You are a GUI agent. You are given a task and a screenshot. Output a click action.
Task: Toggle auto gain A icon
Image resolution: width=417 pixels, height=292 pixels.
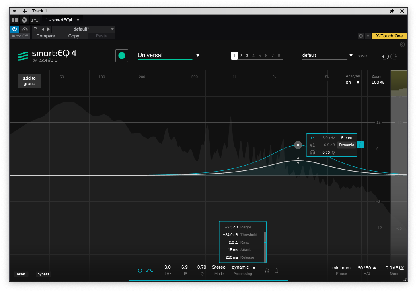point(402,268)
